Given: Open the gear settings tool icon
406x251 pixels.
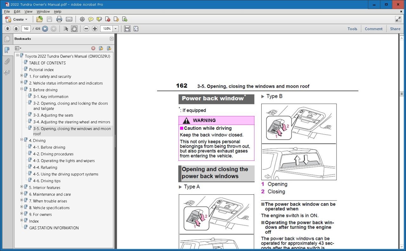Looking at the screenshot, I should 82,19.
